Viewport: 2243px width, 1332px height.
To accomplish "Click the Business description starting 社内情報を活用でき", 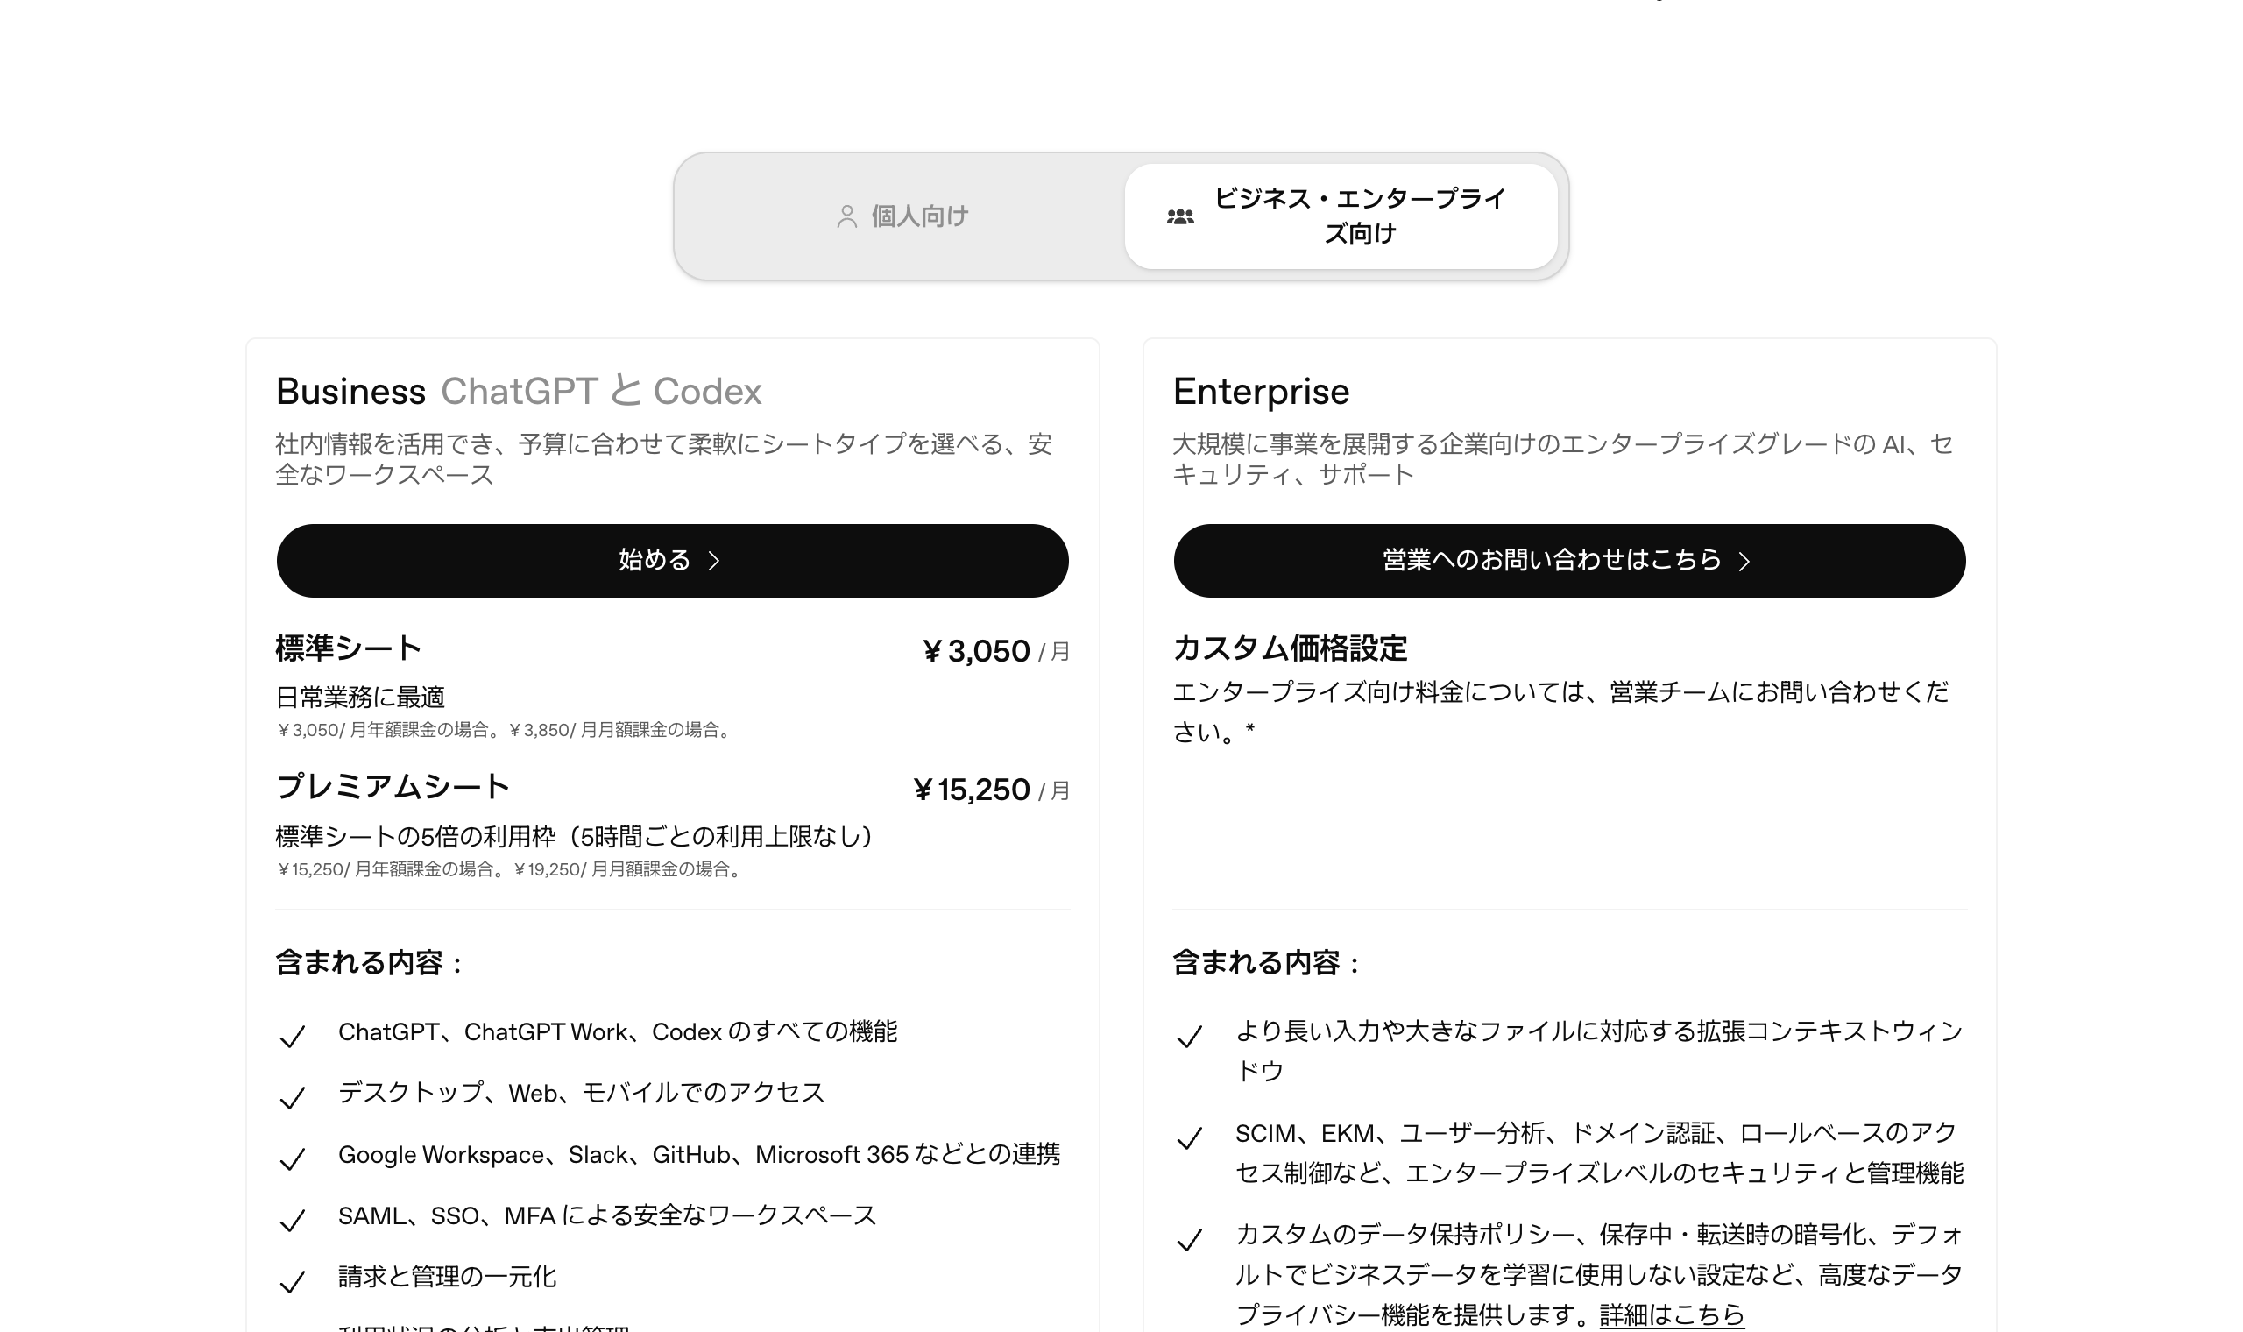I will (664, 459).
